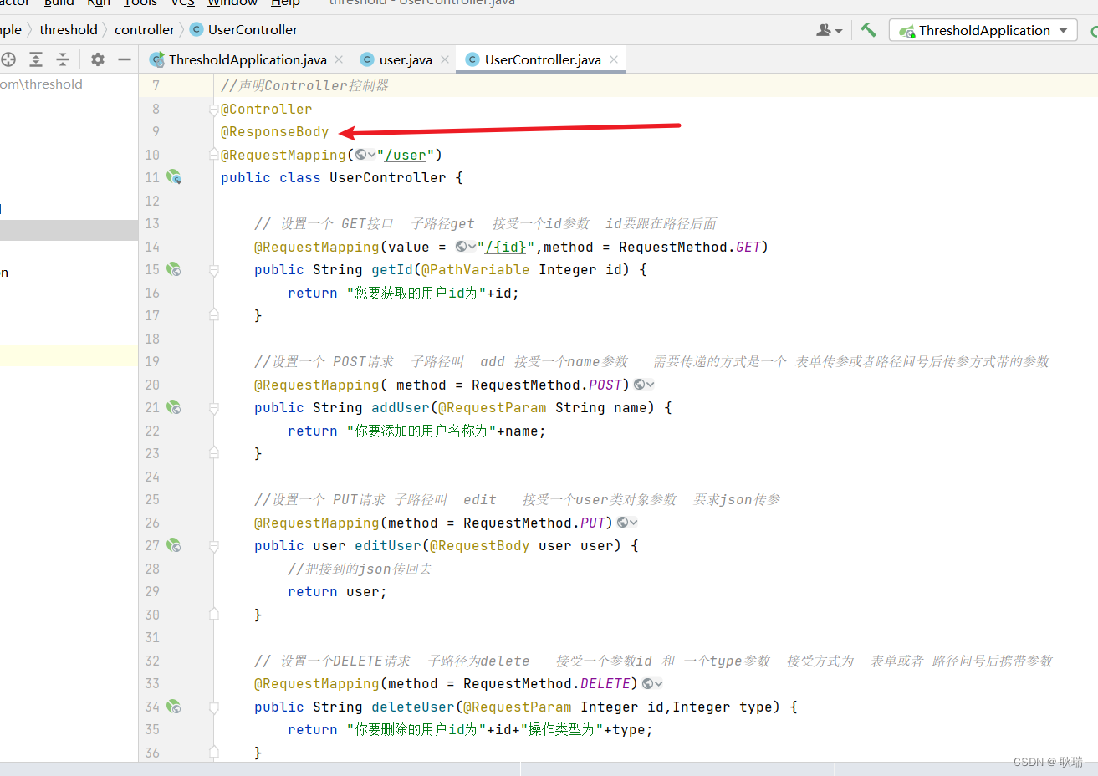This screenshot has height=776, width=1098.
Task: Click the Spring bean gutter icon on line 11
Action: (173, 177)
